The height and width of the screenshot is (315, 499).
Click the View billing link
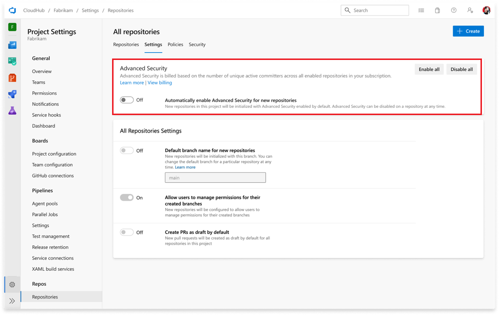(x=160, y=83)
